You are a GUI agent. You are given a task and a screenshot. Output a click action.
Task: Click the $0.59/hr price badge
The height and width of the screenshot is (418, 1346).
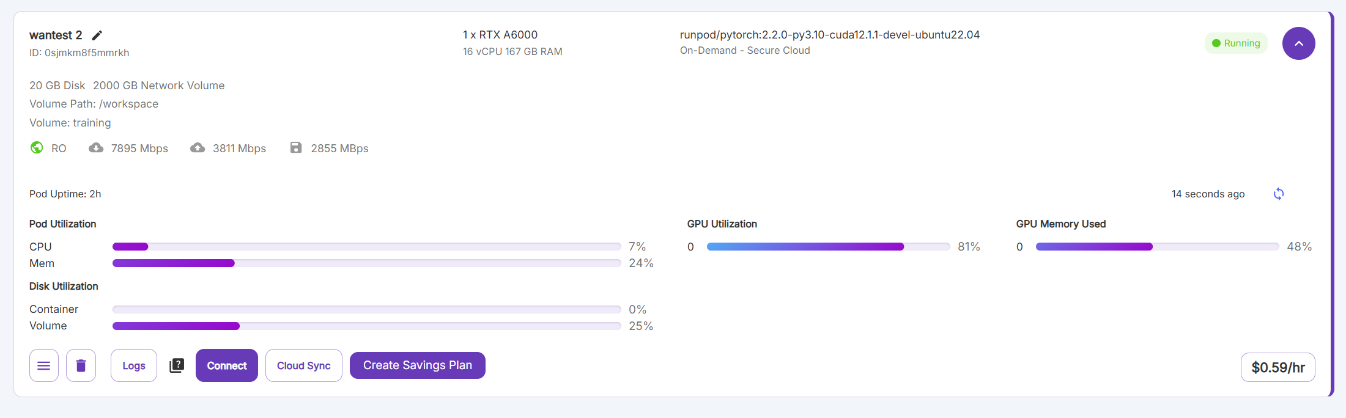tap(1278, 367)
